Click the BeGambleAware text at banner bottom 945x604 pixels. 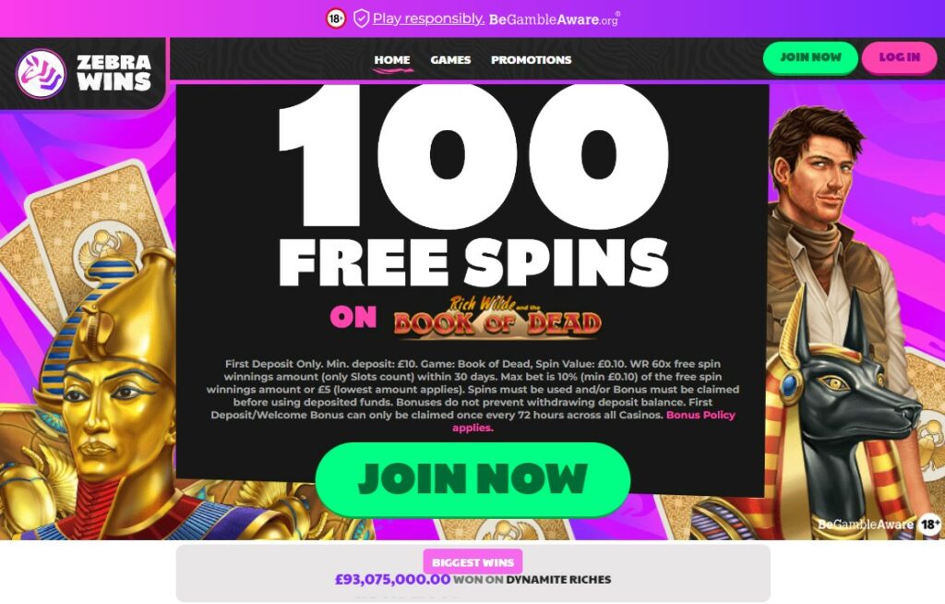pyautogui.click(x=866, y=524)
